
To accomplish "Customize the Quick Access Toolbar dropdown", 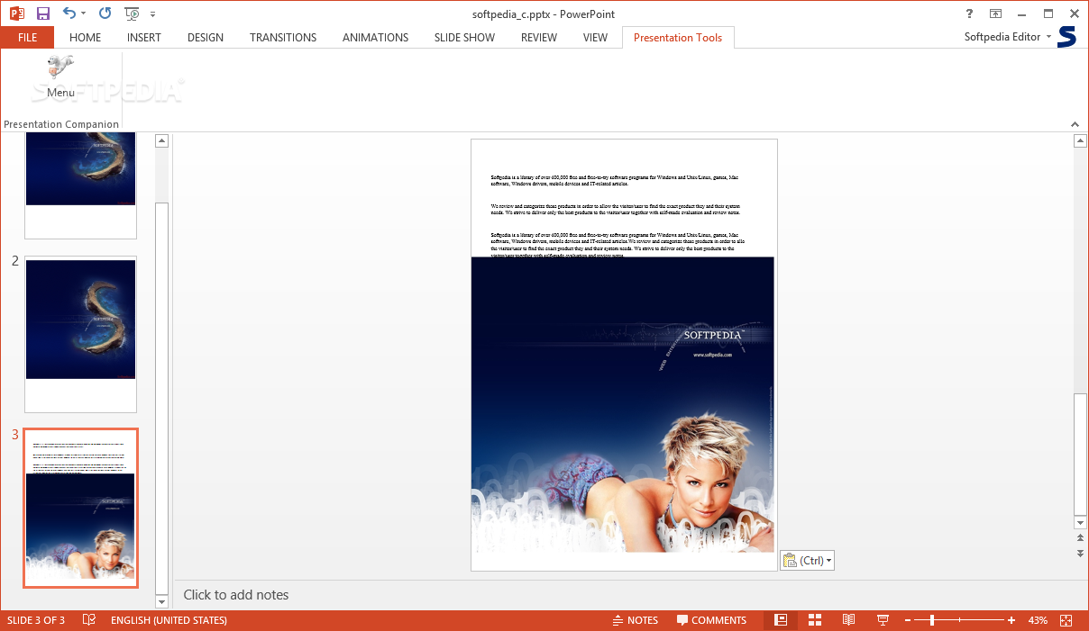I will pyautogui.click(x=152, y=14).
